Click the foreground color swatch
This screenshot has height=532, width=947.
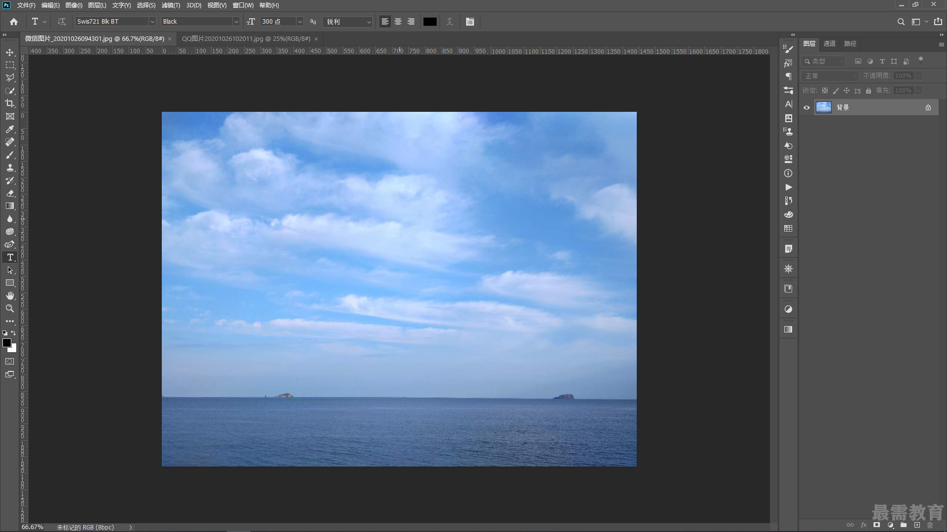7,343
